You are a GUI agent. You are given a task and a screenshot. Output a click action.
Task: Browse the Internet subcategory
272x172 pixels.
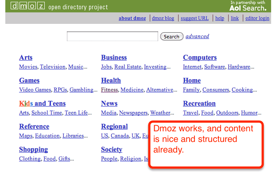192,67
